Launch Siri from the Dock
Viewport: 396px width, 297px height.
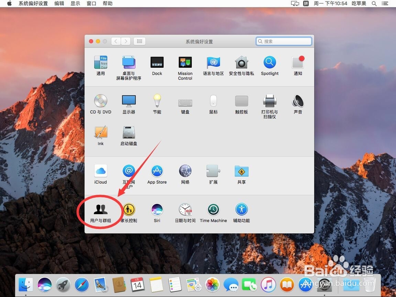(x=44, y=285)
